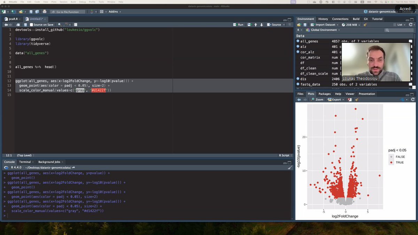Click the New File icon in main toolbar
Screen dimensions: 418x235
(x=3, y=11)
